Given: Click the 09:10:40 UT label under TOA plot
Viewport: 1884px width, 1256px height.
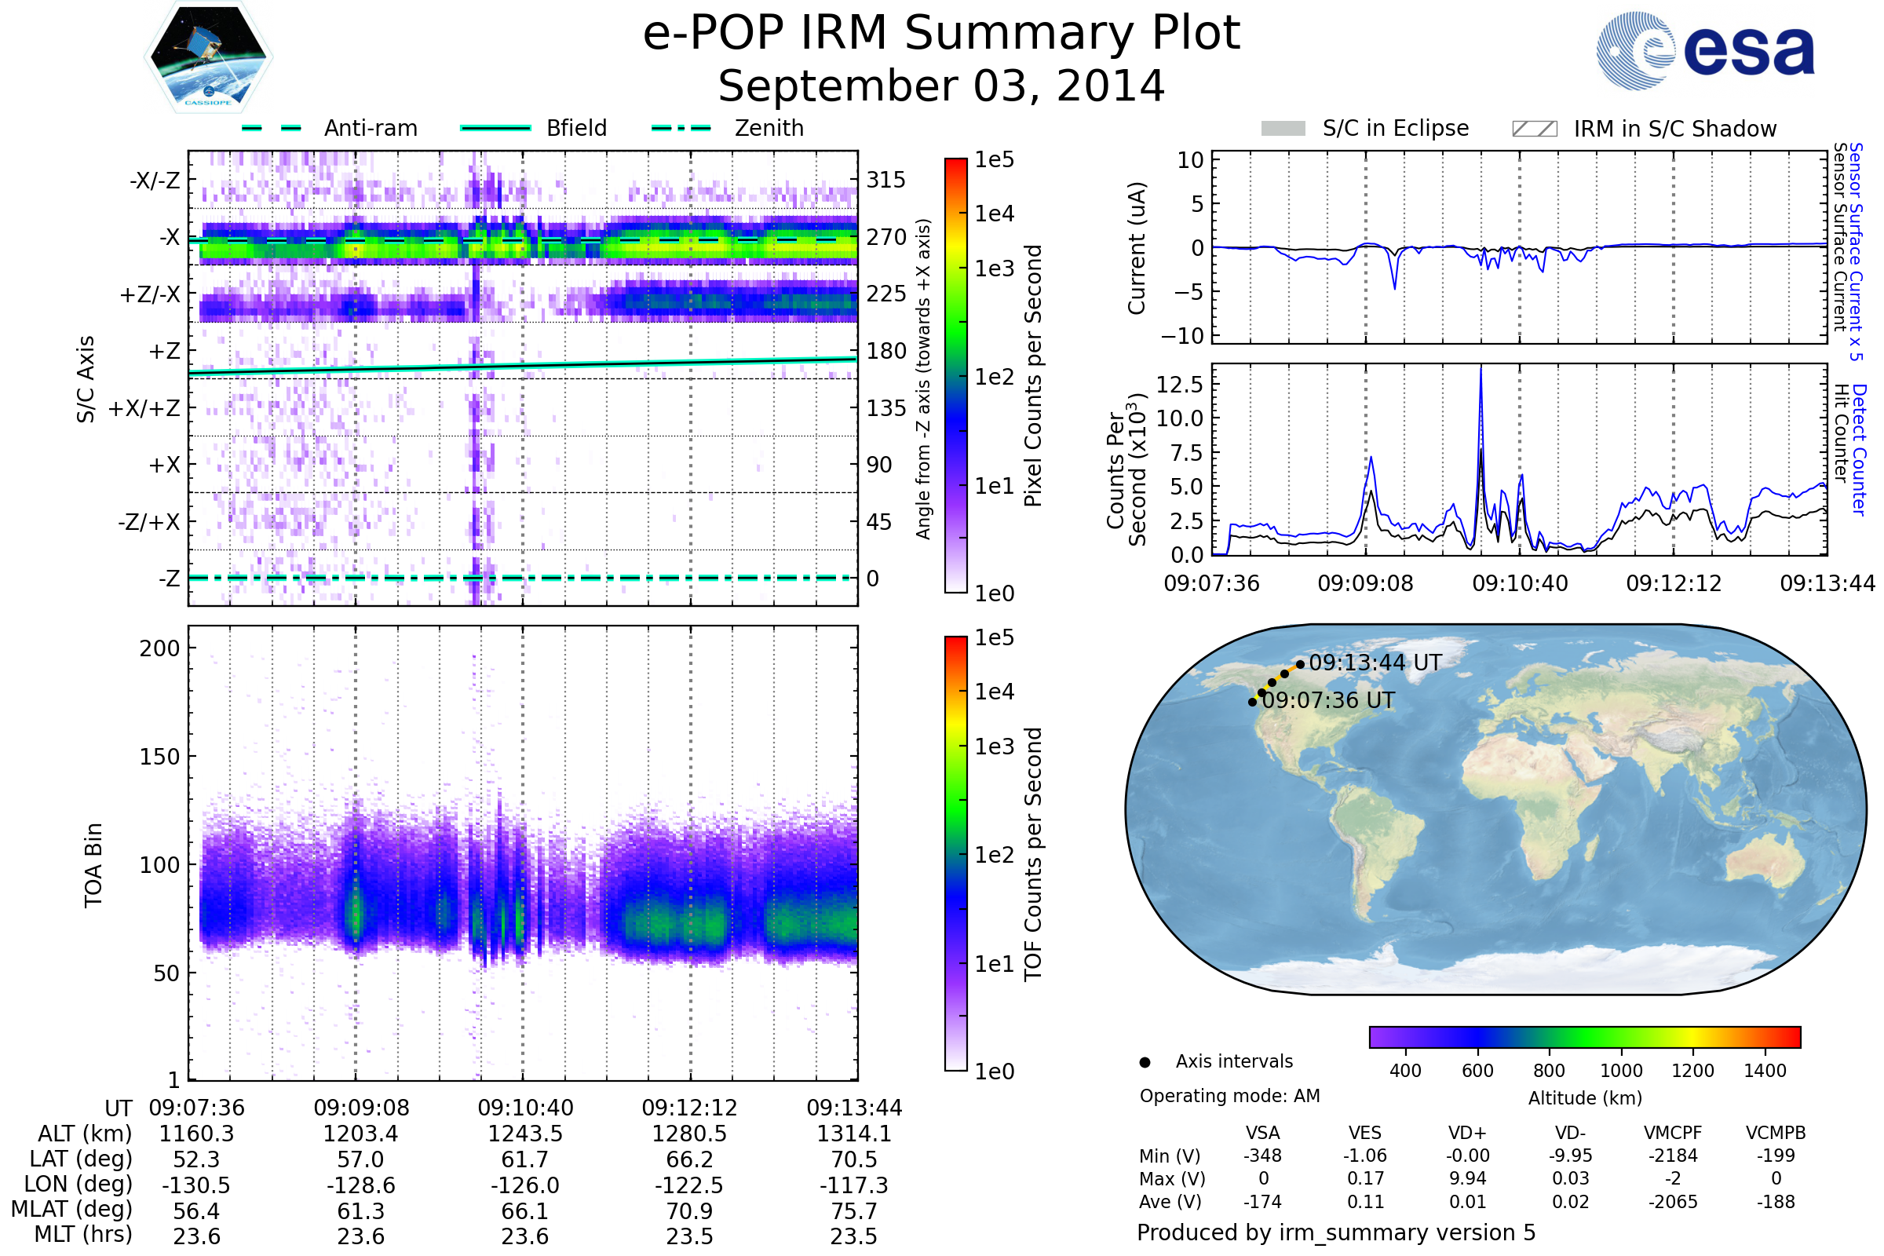Looking at the screenshot, I should coord(525,1108).
